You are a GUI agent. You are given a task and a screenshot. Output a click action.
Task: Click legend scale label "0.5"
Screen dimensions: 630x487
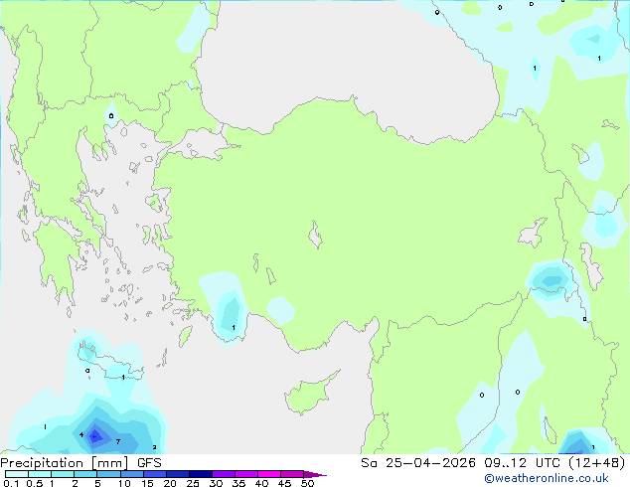(34, 483)
